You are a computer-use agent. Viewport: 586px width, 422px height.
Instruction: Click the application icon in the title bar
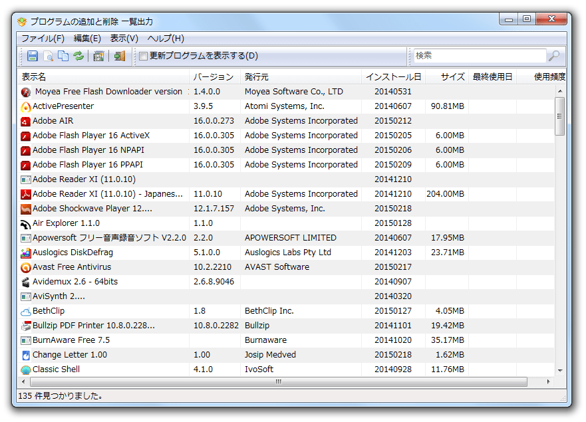(x=22, y=22)
